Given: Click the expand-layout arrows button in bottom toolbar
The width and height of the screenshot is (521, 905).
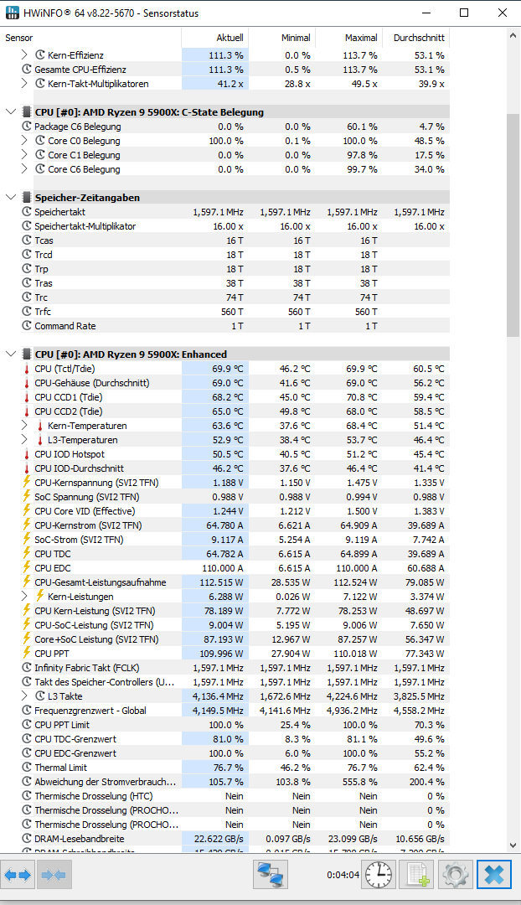Looking at the screenshot, I should [18, 875].
